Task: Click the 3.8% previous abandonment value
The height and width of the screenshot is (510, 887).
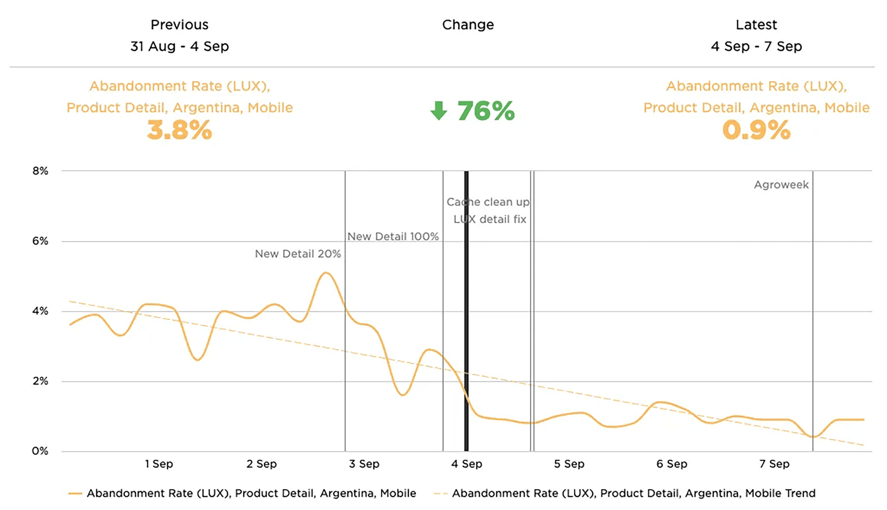Action: point(180,130)
